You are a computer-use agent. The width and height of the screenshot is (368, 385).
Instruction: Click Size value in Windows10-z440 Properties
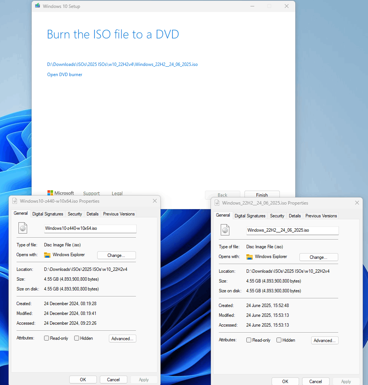(72, 279)
